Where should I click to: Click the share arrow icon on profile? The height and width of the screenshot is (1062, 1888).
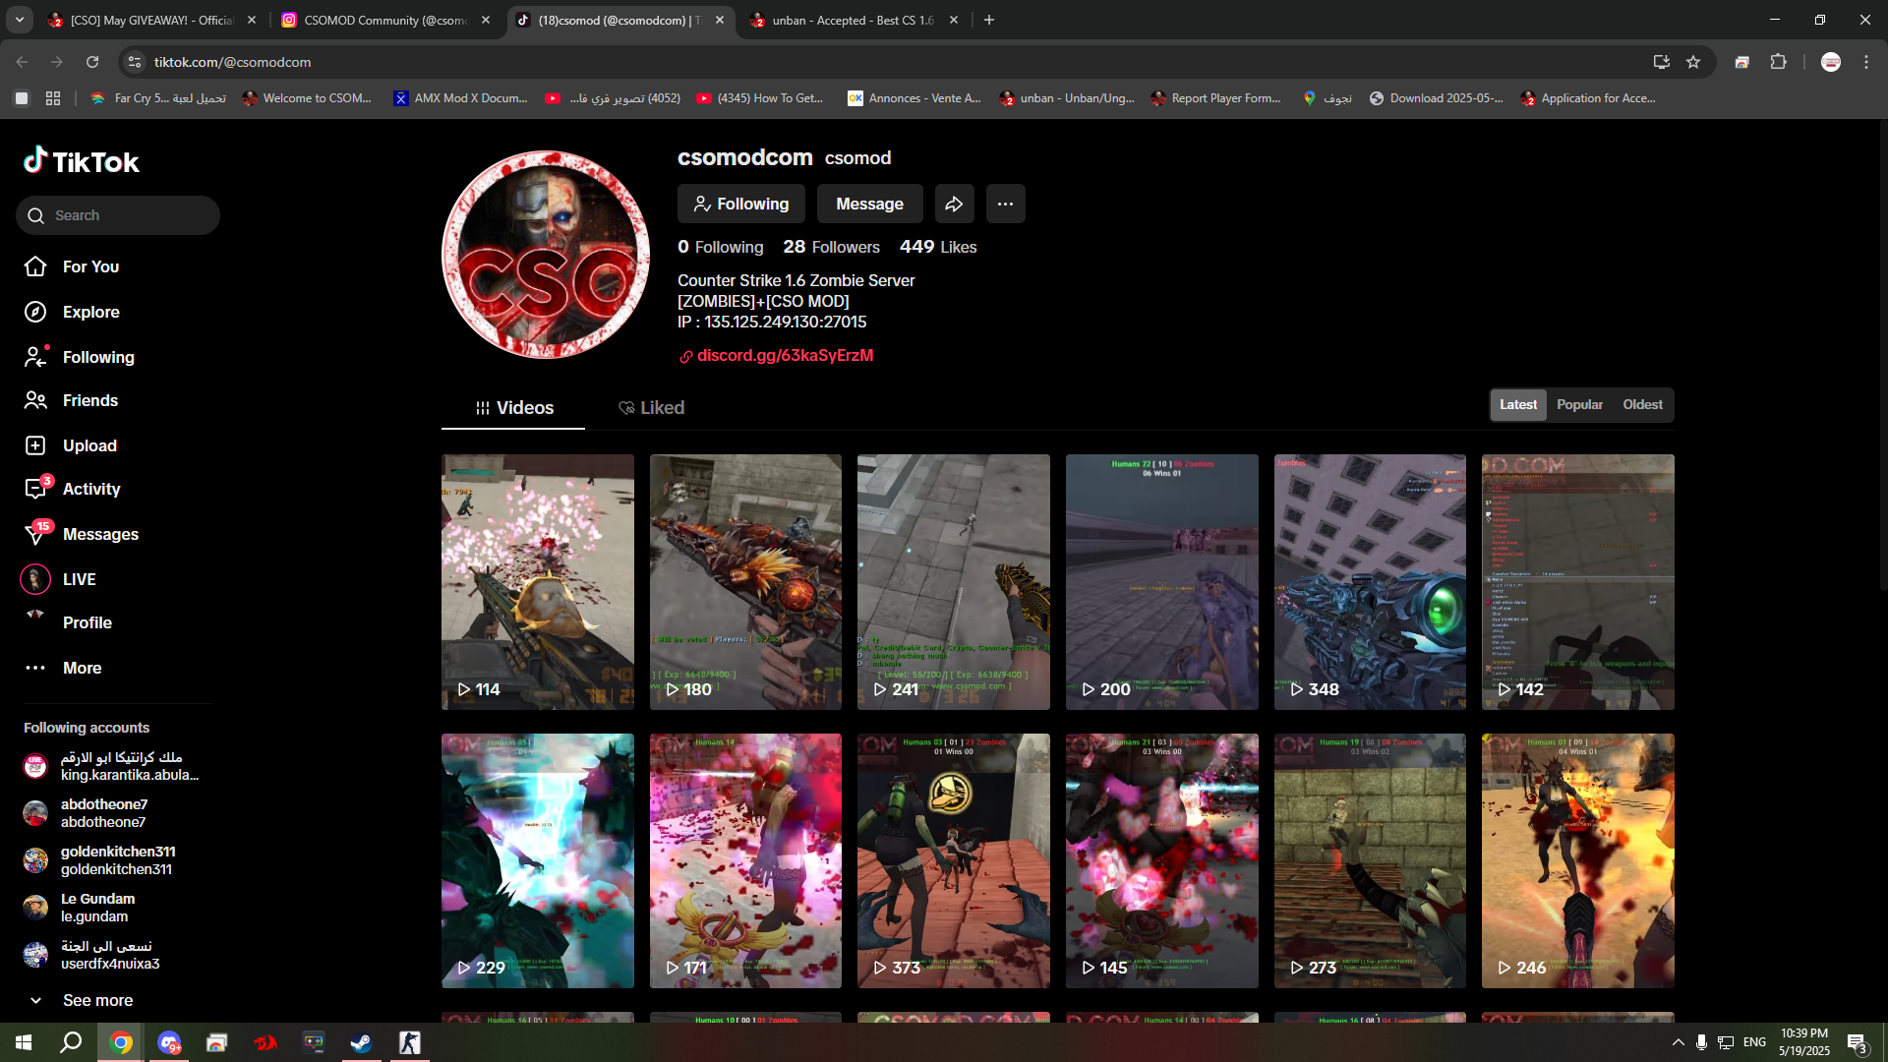click(x=954, y=204)
